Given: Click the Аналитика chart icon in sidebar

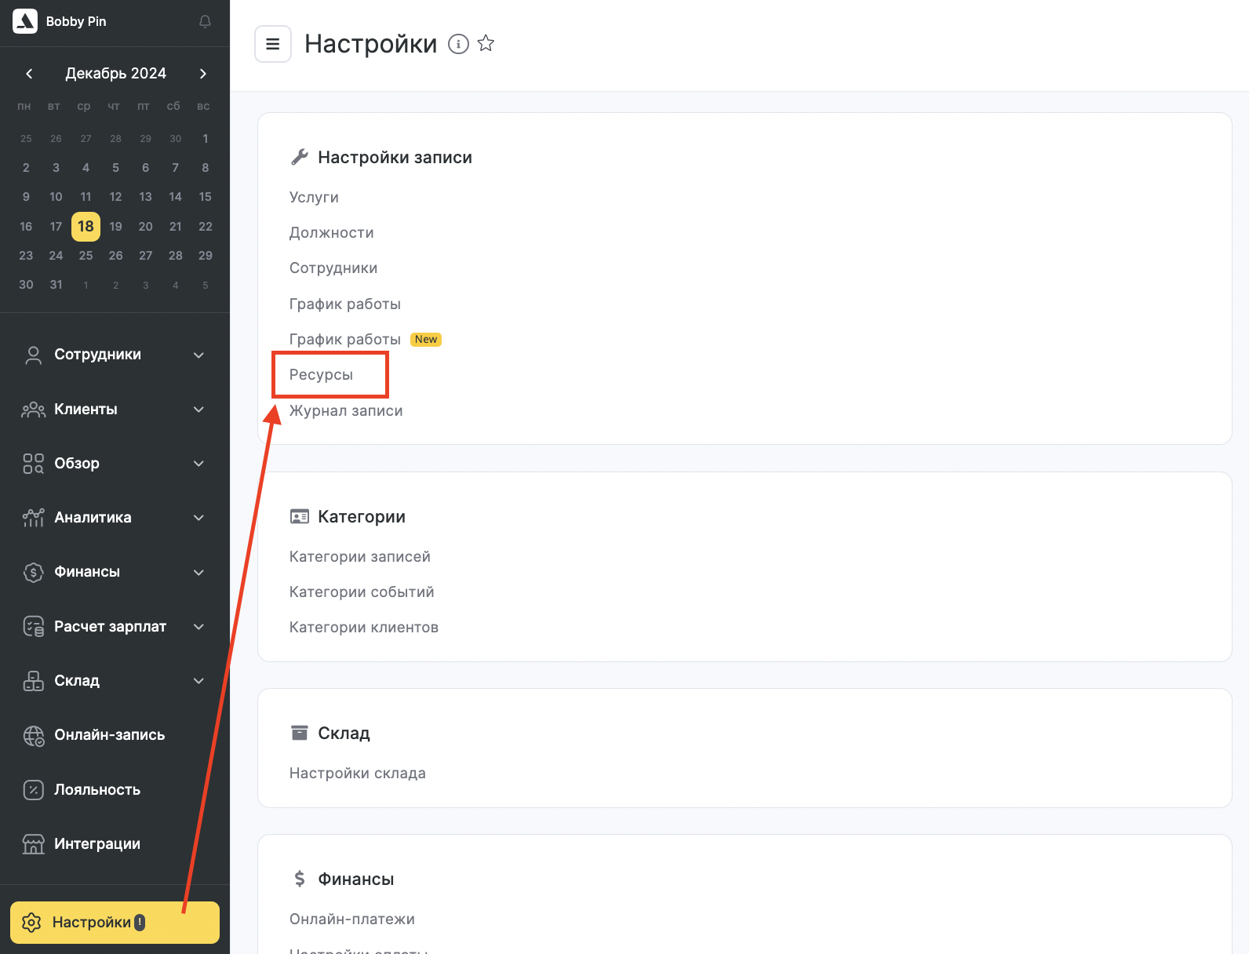Looking at the screenshot, I should [33, 518].
